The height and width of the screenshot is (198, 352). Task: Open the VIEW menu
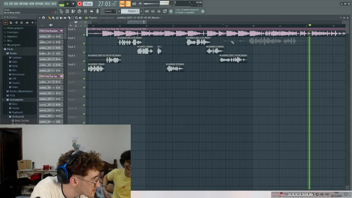click(x=32, y=4)
